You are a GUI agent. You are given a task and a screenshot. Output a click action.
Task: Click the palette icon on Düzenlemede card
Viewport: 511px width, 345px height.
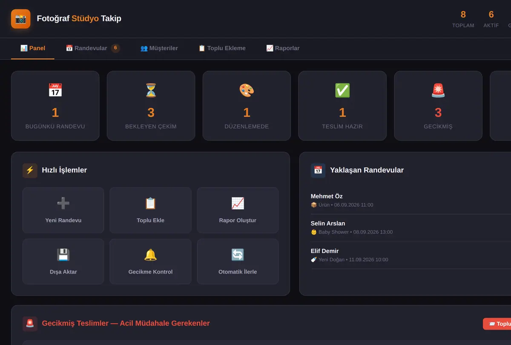[x=247, y=90]
